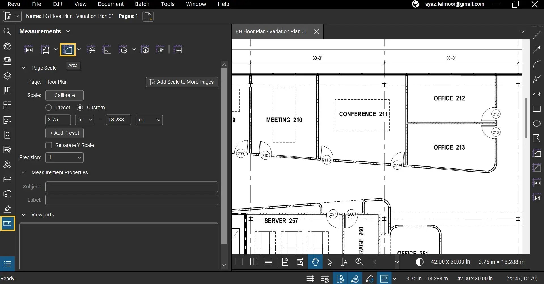Screen dimensions: 544x284
Task: Click the measurements panel vertical scrollbar
Action: point(224,156)
